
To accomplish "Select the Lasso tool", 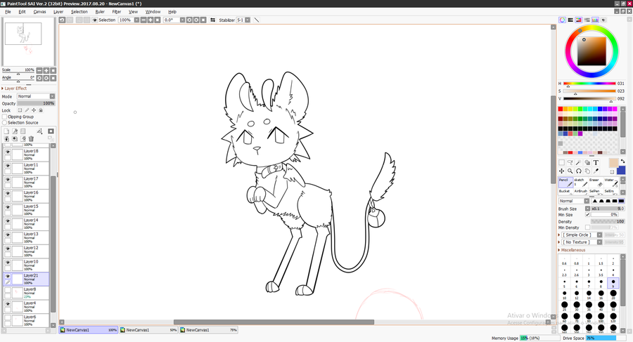I will coord(570,162).
